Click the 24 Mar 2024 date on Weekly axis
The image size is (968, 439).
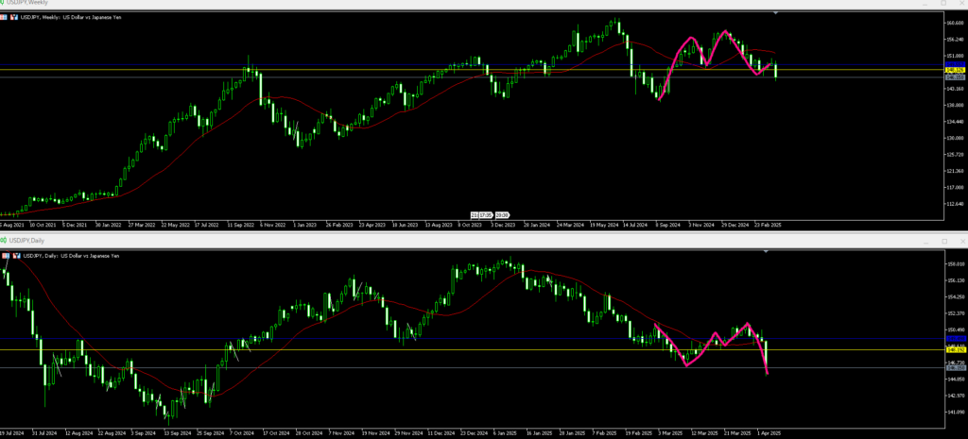point(570,225)
